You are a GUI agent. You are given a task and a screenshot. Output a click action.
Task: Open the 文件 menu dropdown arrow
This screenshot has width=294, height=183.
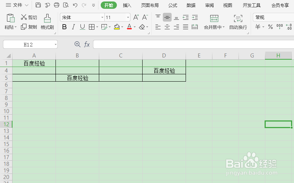(x=26, y=5)
